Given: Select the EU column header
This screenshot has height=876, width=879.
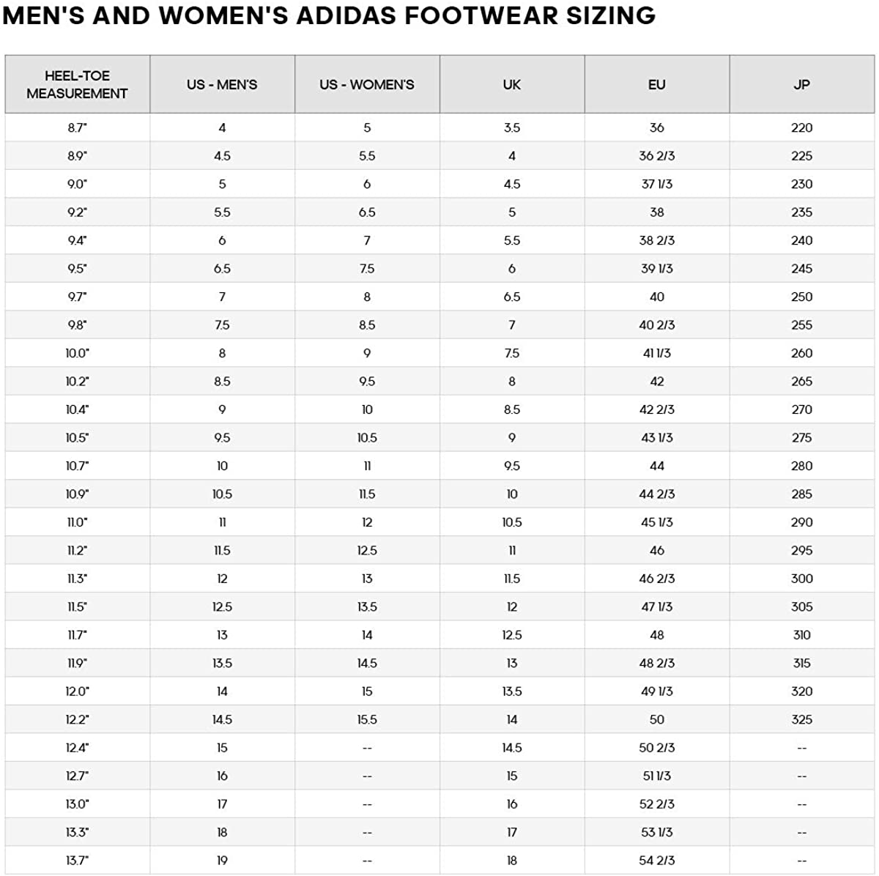Looking at the screenshot, I should [657, 84].
